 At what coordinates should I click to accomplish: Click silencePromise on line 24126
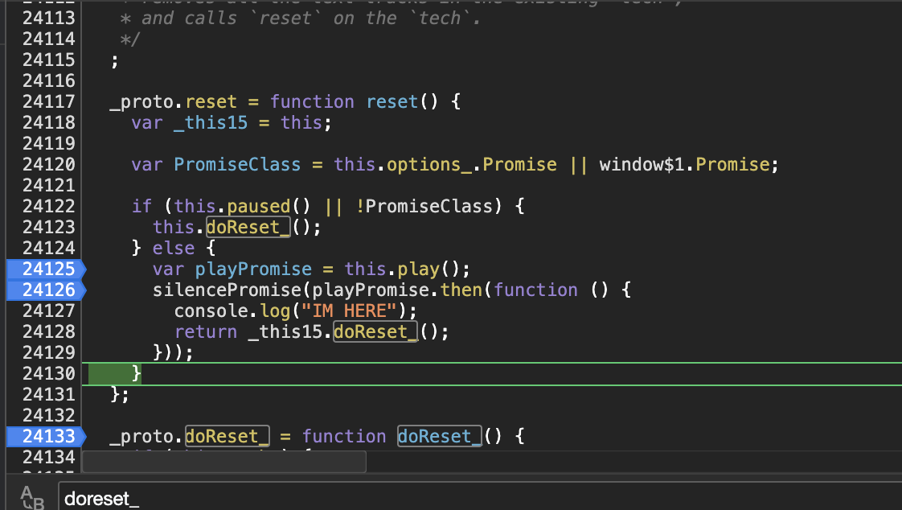pos(228,290)
